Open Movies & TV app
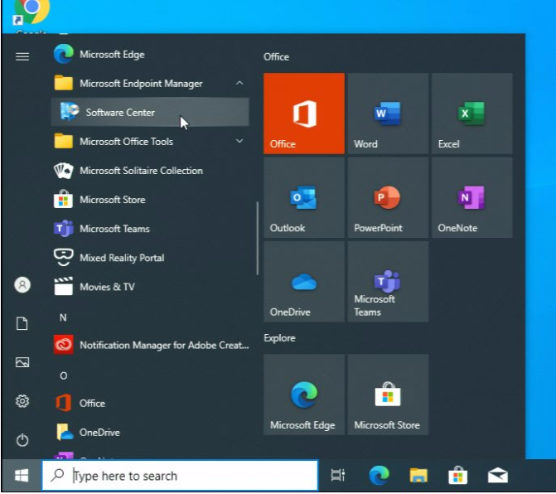 (x=150, y=287)
